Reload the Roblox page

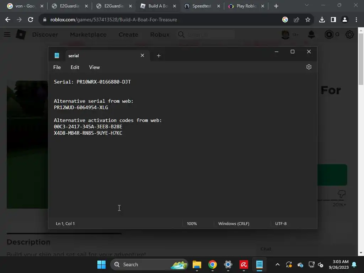pos(31,20)
